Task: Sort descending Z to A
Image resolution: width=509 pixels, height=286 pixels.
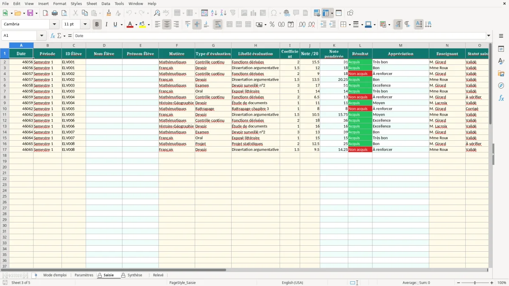Action: point(224,13)
